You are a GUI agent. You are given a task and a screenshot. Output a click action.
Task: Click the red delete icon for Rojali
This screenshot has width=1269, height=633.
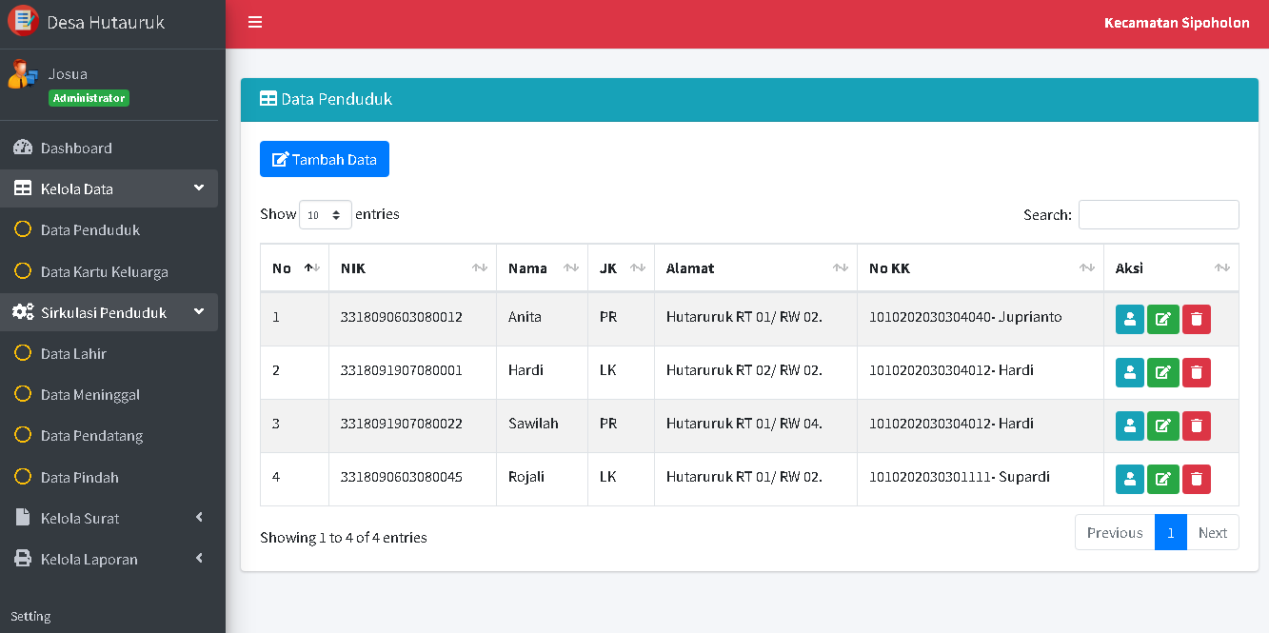point(1197,480)
